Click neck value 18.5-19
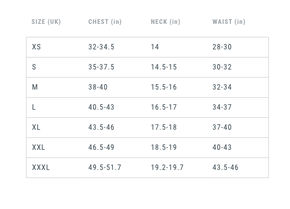Image resolution: width=290 pixels, height=209 pixels. [164, 147]
